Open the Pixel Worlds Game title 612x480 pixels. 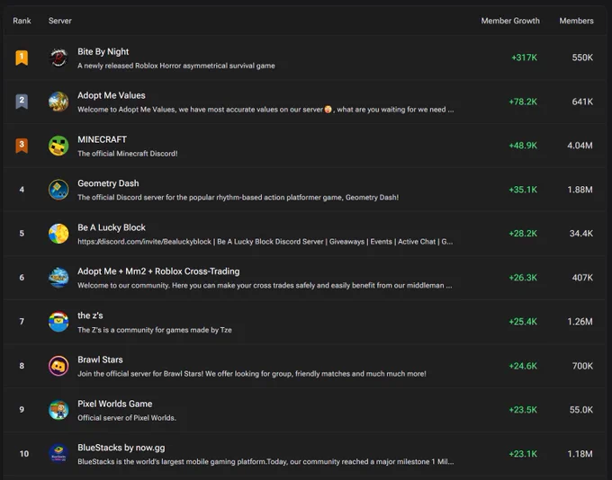pyautogui.click(x=115, y=404)
